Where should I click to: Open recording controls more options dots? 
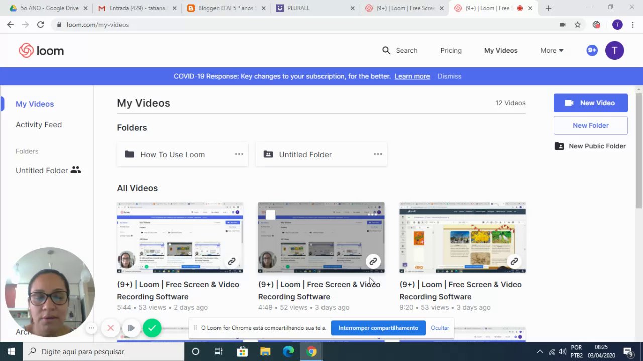pos(91,328)
